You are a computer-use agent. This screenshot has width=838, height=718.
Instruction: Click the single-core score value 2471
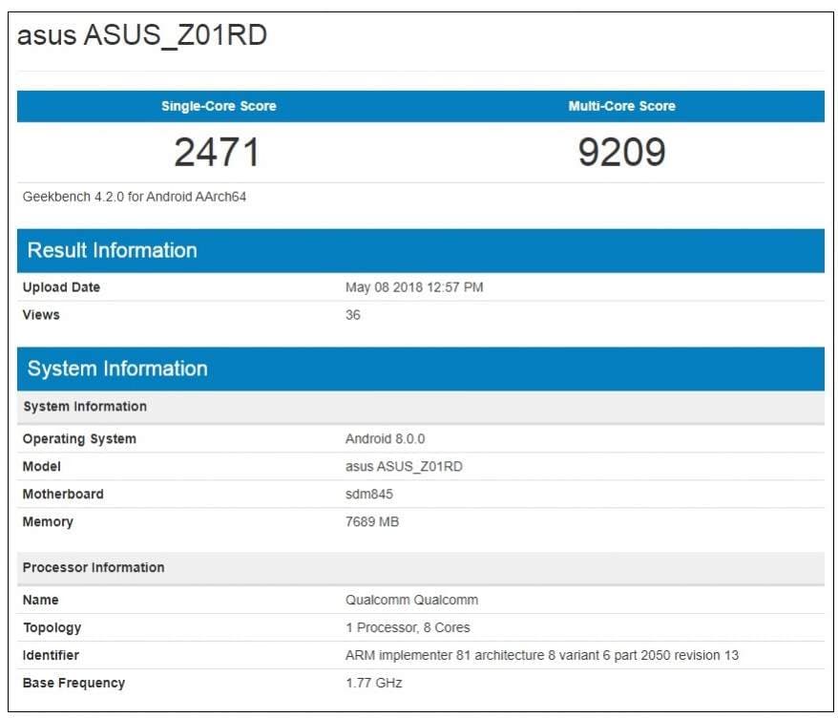217,153
